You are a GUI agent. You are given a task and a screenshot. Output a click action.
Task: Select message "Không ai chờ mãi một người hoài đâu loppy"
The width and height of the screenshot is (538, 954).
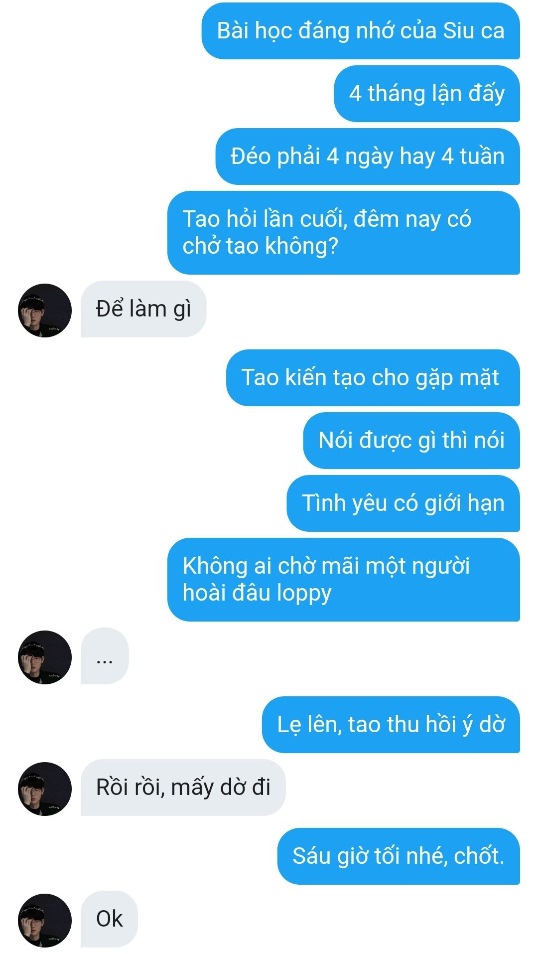(x=344, y=580)
